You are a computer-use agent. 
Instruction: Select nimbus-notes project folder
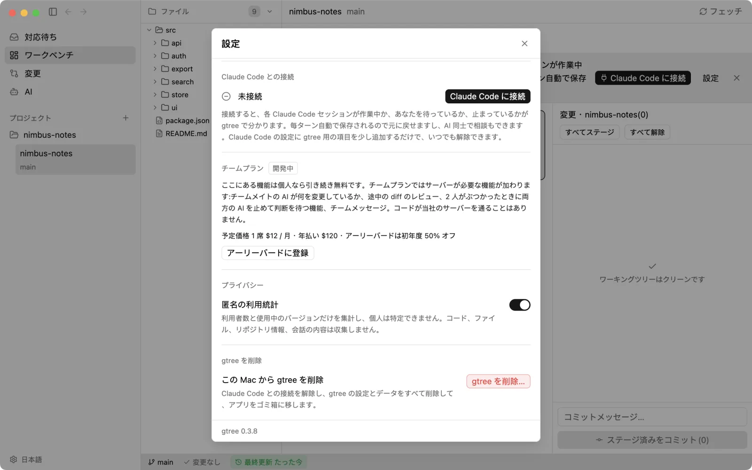point(70,135)
